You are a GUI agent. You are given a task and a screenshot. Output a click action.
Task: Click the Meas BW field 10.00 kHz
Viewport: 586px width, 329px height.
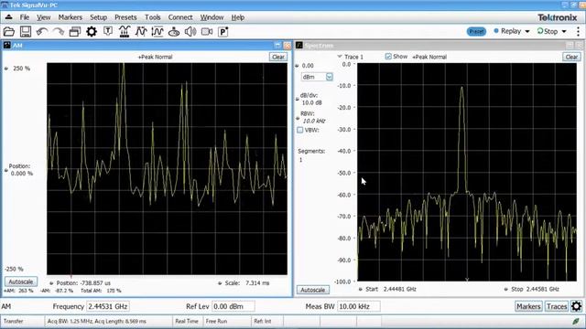coord(359,306)
